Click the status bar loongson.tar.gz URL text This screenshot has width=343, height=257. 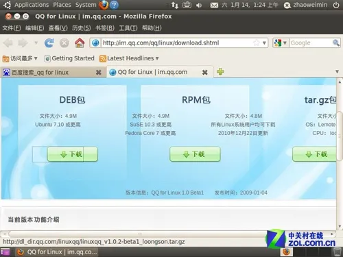pyautogui.click(x=94, y=242)
